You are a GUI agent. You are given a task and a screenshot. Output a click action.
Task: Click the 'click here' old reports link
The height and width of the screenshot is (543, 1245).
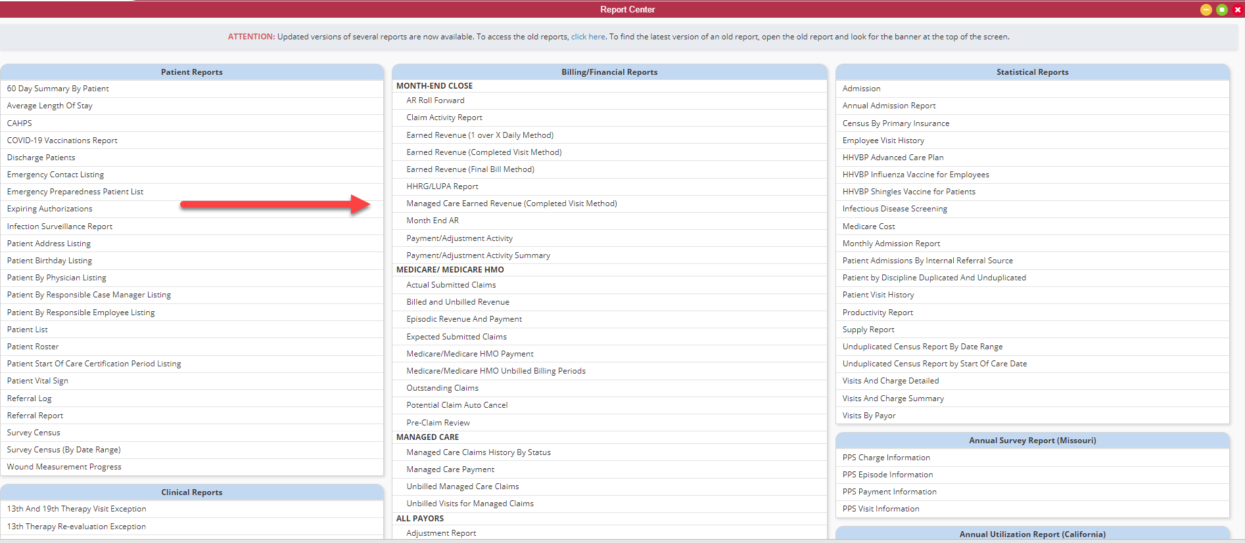[x=588, y=37]
